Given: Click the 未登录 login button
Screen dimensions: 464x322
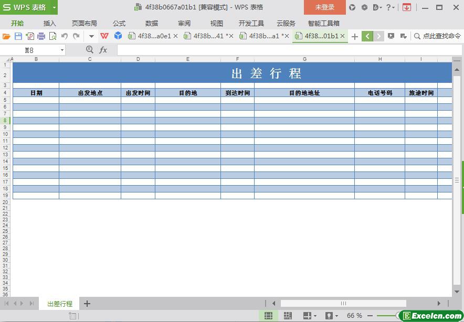Looking at the screenshot, I should [324, 7].
